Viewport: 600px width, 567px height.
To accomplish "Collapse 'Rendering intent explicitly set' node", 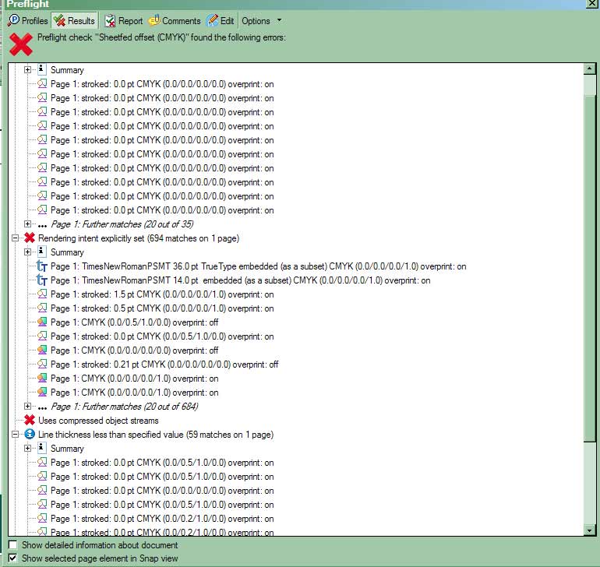I will pos(16,238).
